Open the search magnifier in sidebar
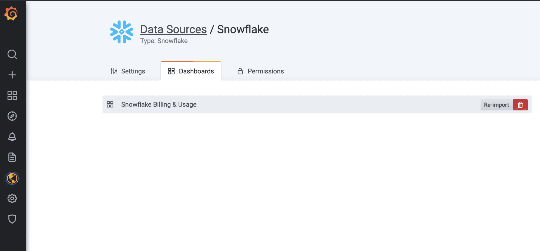Image resolution: width=540 pixels, height=251 pixels. [12, 54]
